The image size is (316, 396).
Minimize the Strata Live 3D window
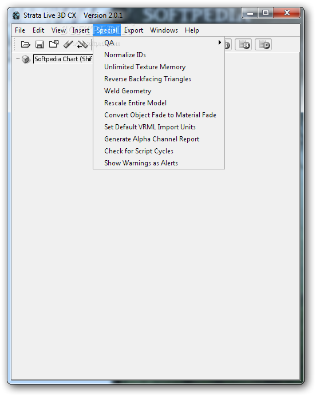click(250, 13)
